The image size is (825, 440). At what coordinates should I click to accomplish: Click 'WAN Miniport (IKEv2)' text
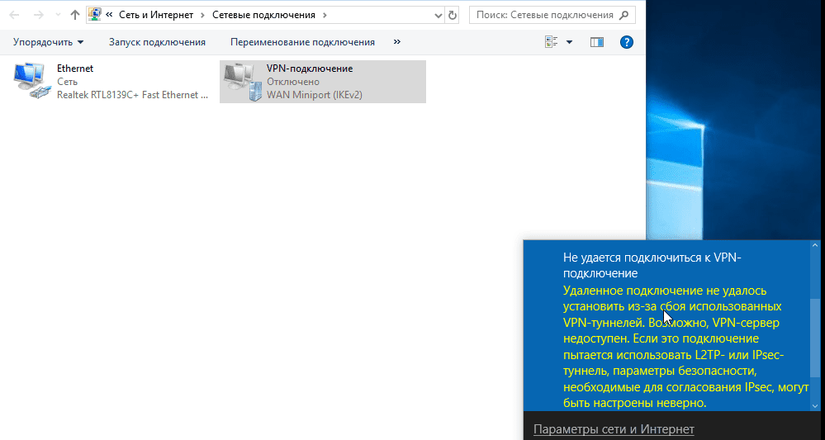(x=315, y=95)
